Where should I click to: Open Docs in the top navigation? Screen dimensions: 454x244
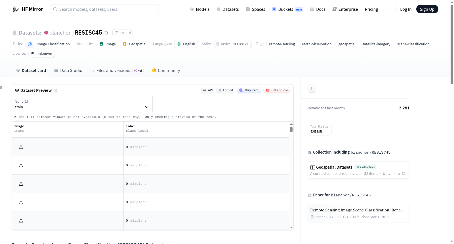pos(318,9)
